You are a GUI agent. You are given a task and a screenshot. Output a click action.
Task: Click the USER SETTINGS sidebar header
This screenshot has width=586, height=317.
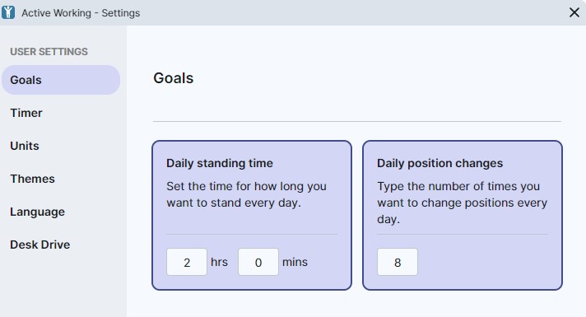[x=49, y=52]
